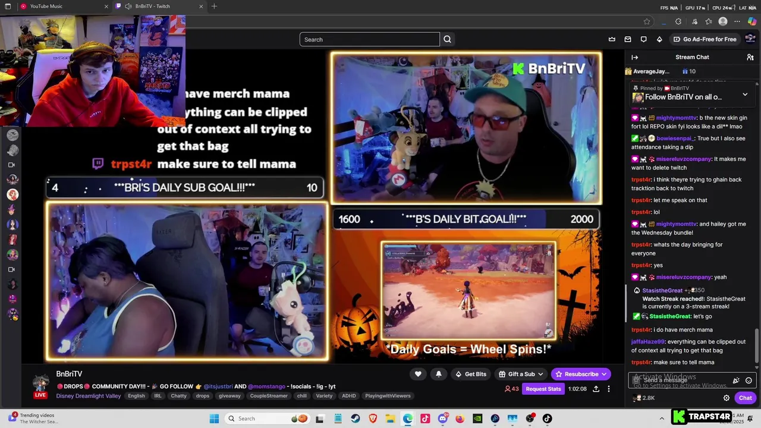
Task: Click the followed channel camera icon in sidebar
Action: tap(11, 165)
